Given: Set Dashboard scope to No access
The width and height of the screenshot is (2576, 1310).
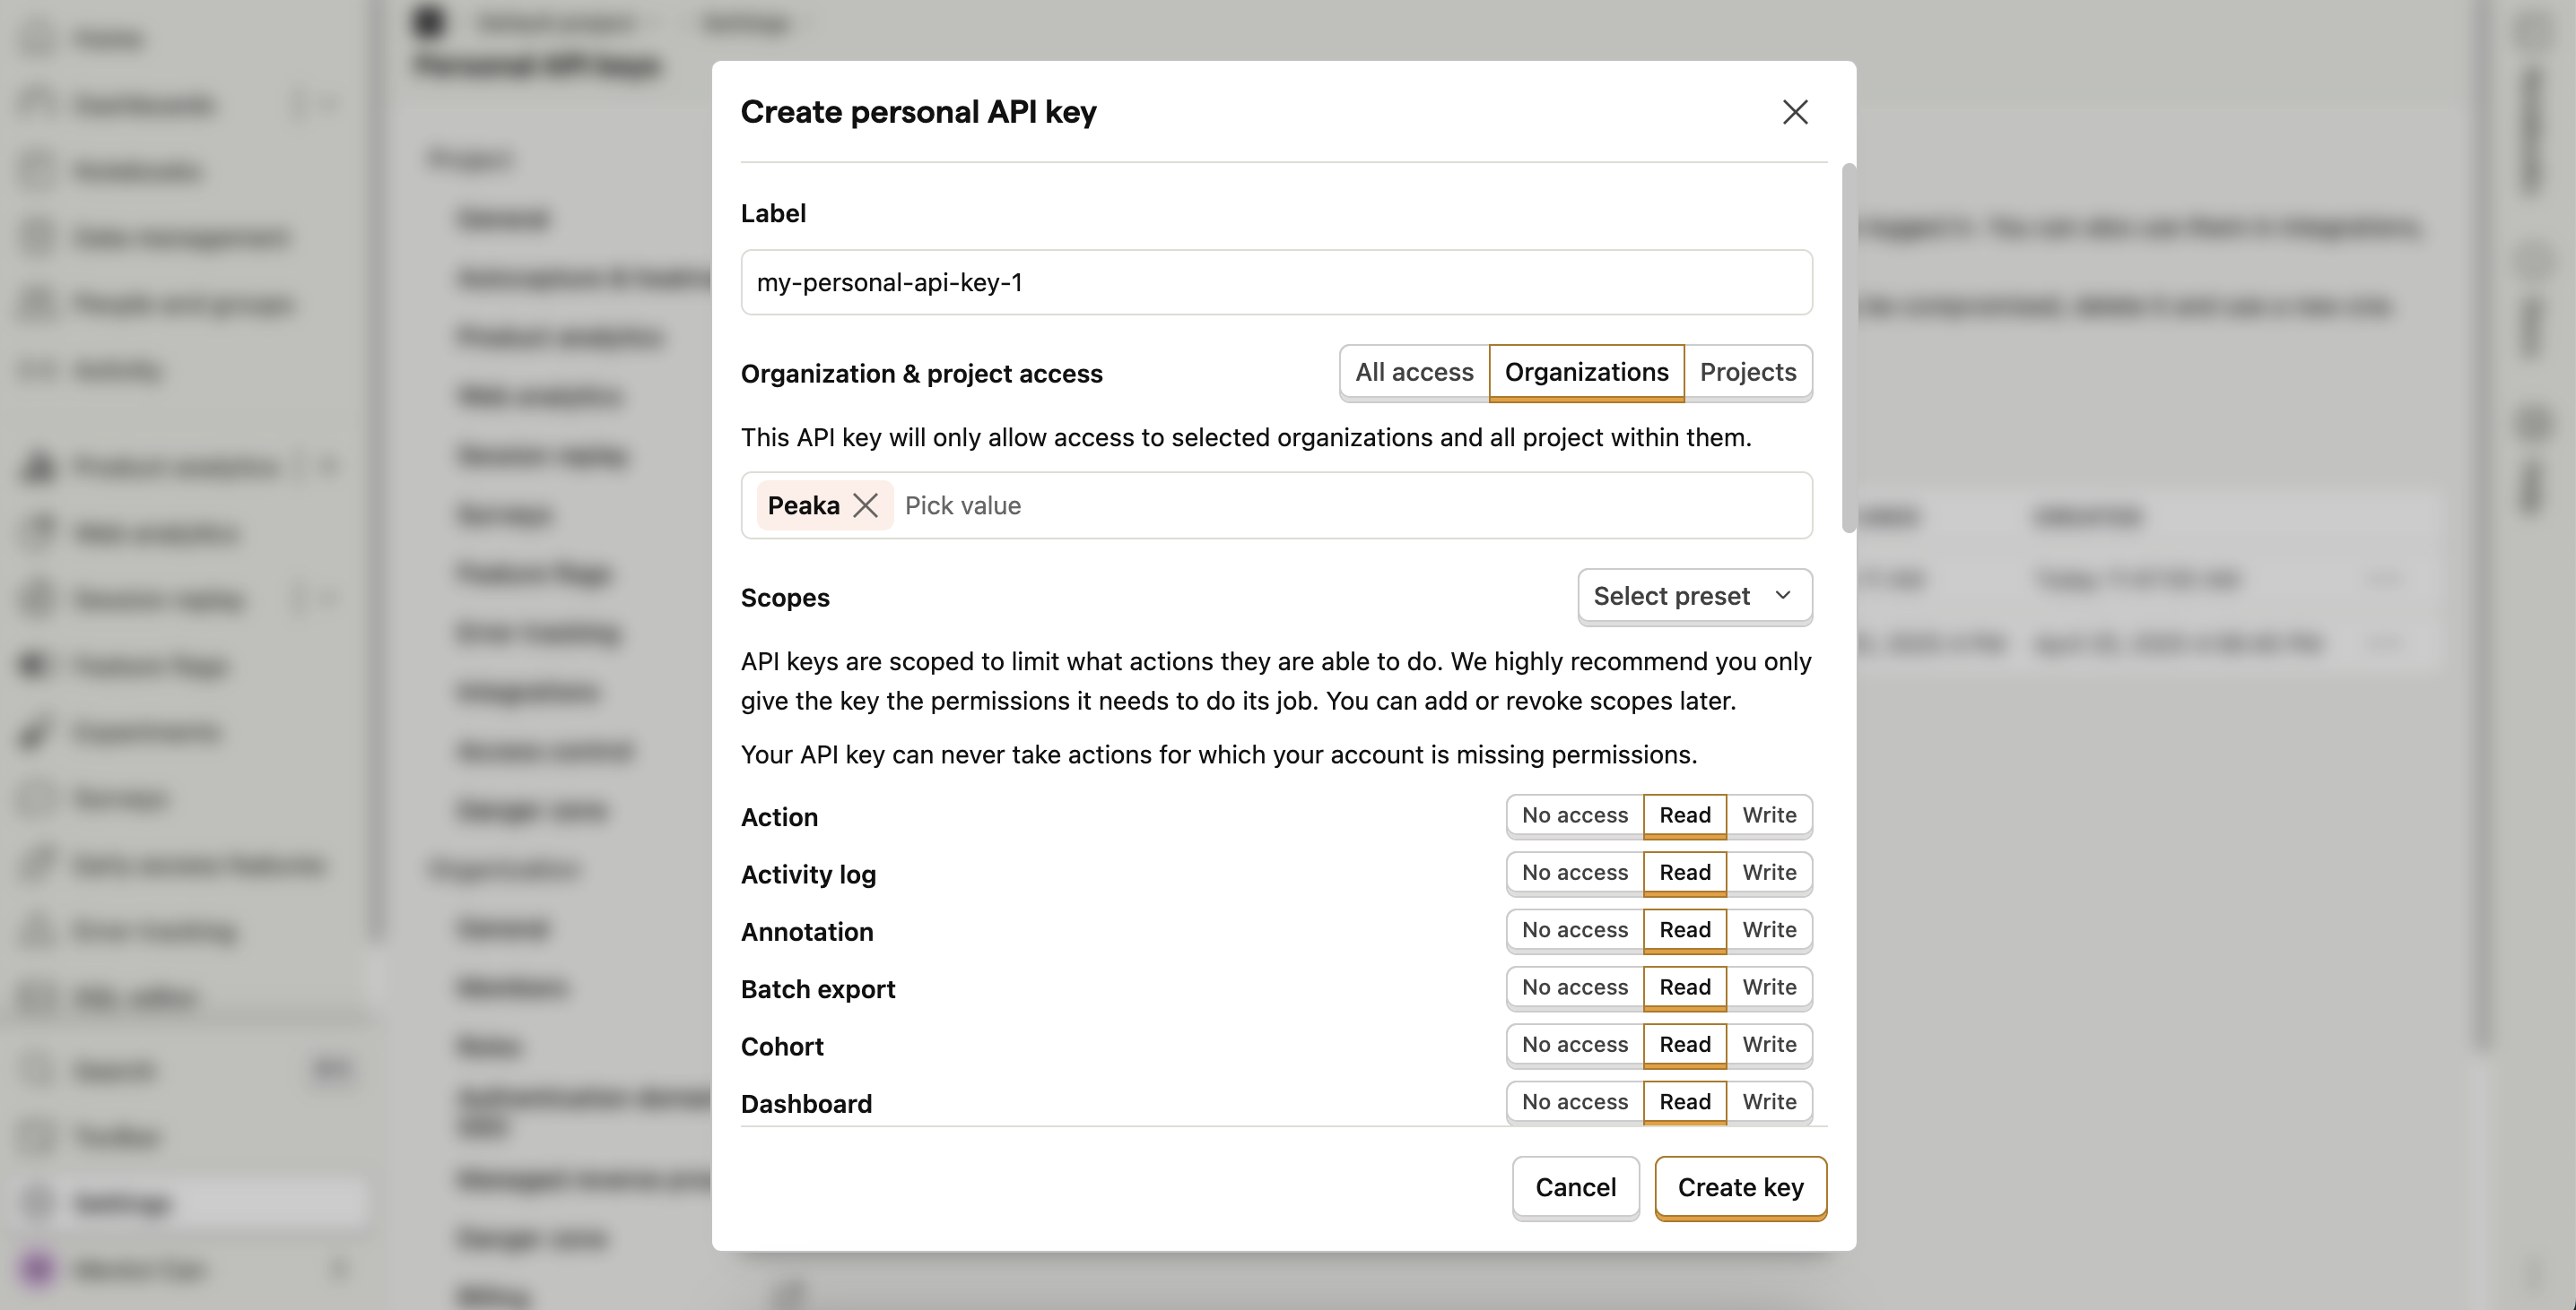Looking at the screenshot, I should pos(1574,1102).
